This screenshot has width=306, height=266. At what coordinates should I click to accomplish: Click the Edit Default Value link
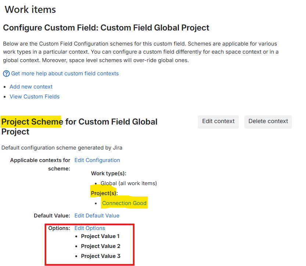(x=97, y=216)
